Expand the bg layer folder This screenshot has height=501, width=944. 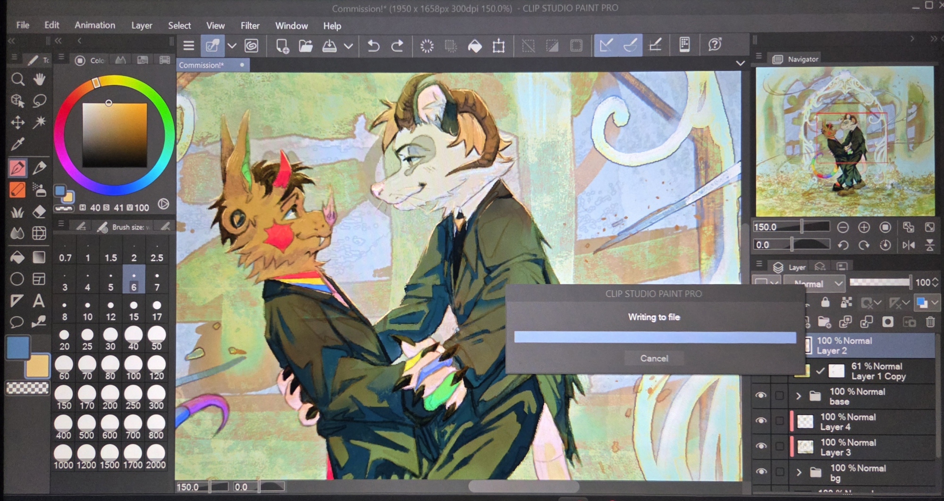click(x=799, y=472)
